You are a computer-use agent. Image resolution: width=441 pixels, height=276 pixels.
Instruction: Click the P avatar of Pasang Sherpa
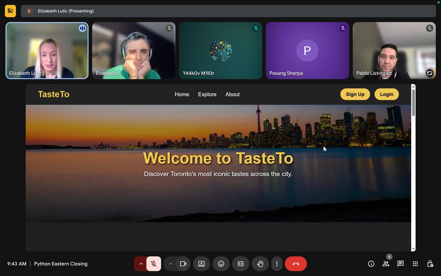tap(307, 50)
